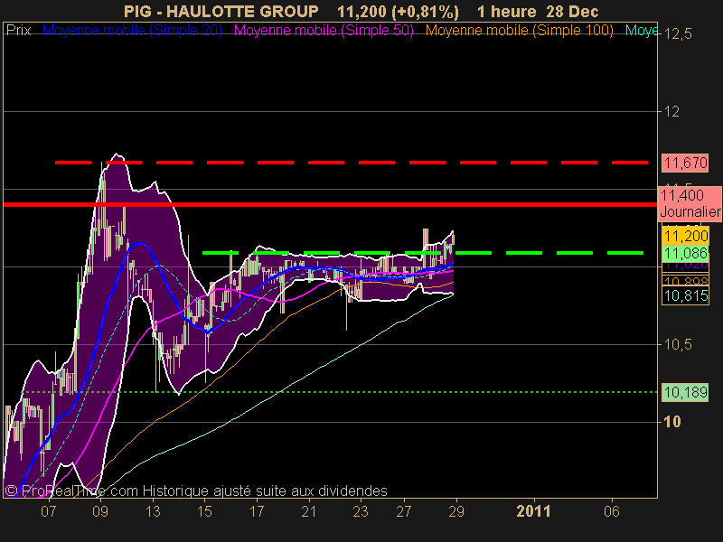Select 'Moyenne mobile (Simple 100)' legend entry
The height and width of the screenshot is (542, 723).
coord(519,31)
